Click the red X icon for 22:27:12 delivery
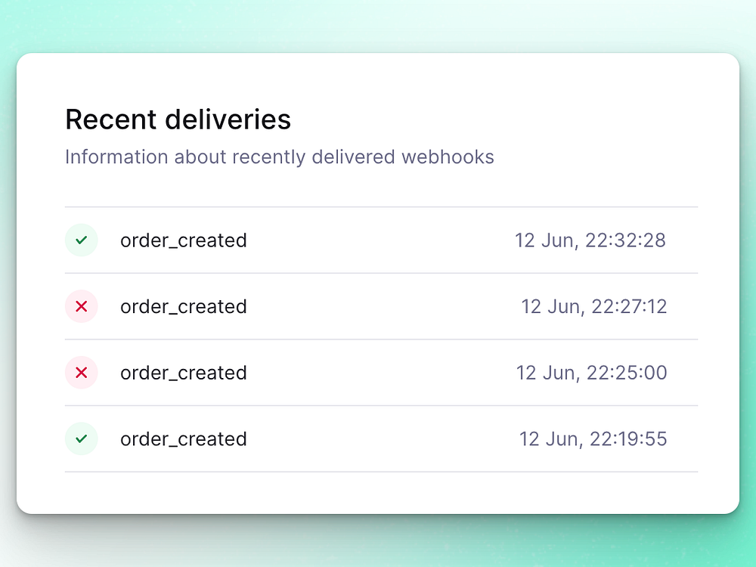Screen dimensions: 756x567 (82, 306)
